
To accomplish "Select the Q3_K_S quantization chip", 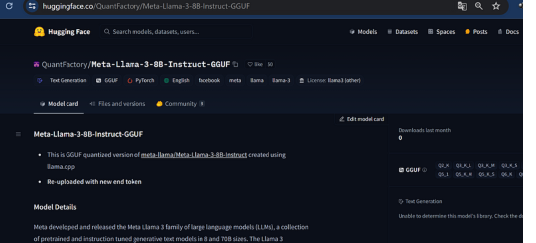I will [509, 166].
